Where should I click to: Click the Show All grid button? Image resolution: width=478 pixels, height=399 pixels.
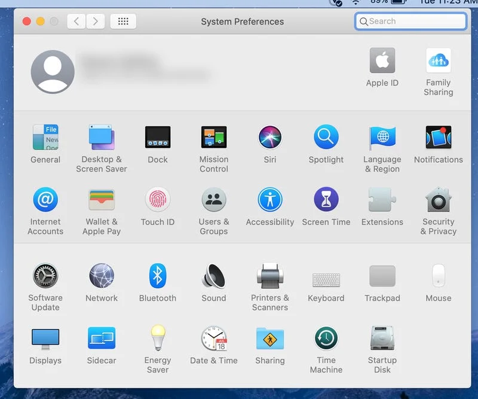(123, 22)
